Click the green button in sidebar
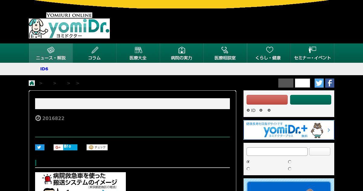This screenshot has height=191, width=363. coord(311,100)
